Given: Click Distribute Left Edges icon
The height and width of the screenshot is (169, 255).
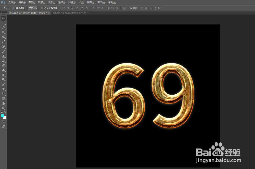Looking at the screenshot, I should click(108, 8).
